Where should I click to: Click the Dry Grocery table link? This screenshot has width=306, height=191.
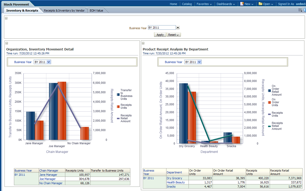(x=174, y=178)
